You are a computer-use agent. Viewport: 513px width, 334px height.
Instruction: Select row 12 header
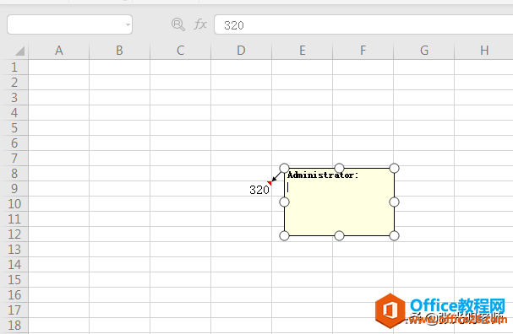click(14, 234)
